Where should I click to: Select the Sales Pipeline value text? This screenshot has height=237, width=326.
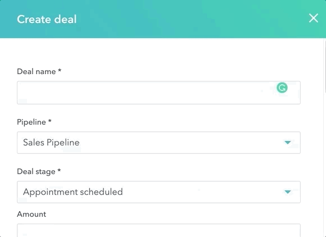point(51,143)
